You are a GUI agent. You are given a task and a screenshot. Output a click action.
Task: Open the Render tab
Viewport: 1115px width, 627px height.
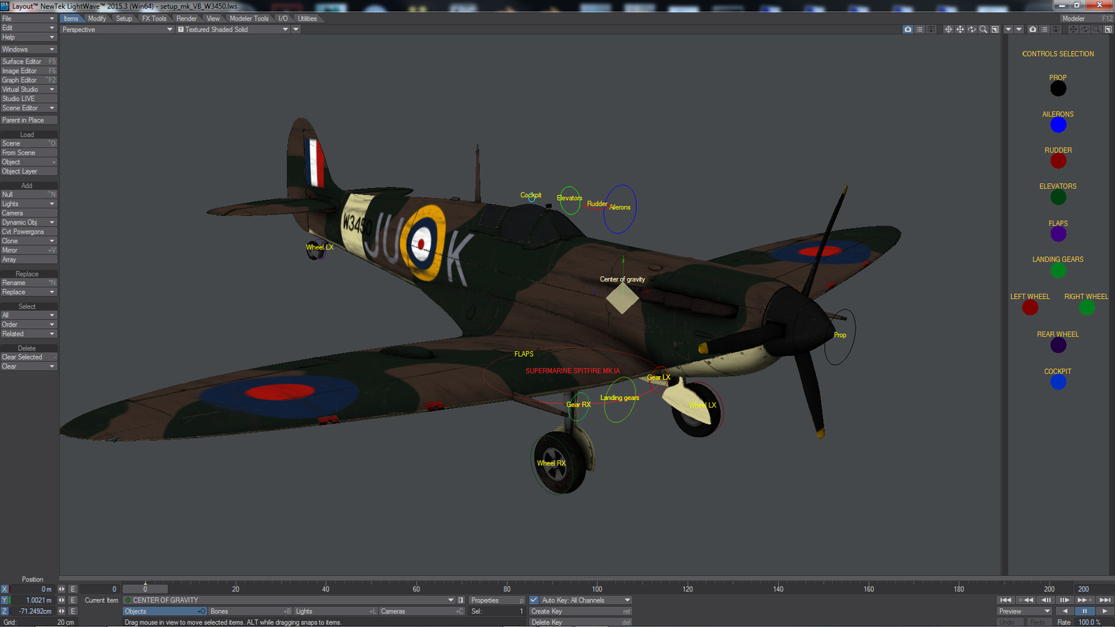[x=186, y=19]
